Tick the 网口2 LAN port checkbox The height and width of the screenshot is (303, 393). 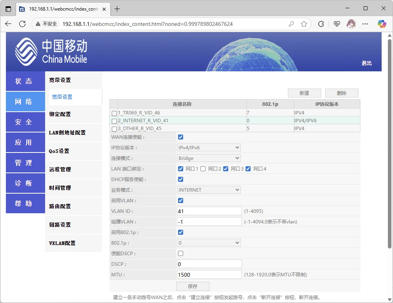[203, 169]
